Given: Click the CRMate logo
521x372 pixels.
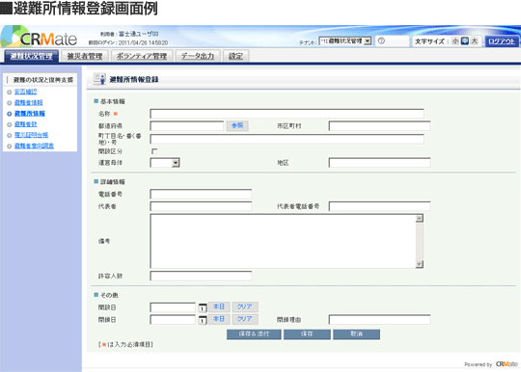Looking at the screenshot, I should pos(40,38).
